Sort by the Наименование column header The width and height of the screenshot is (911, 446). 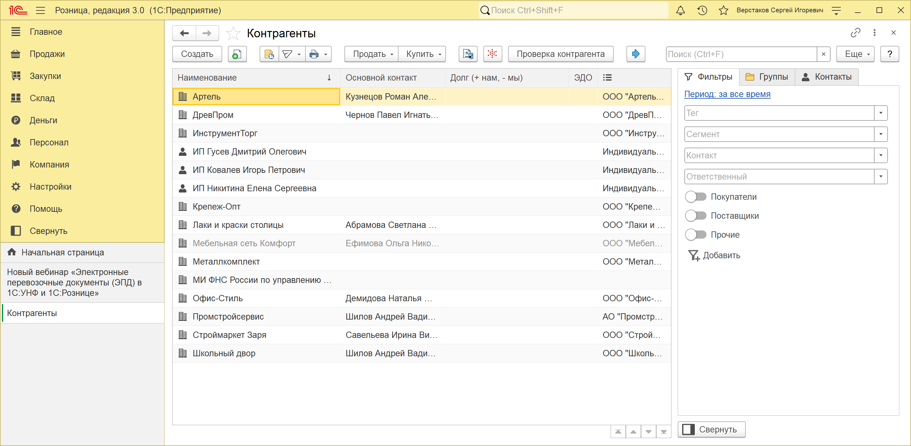[x=256, y=78]
